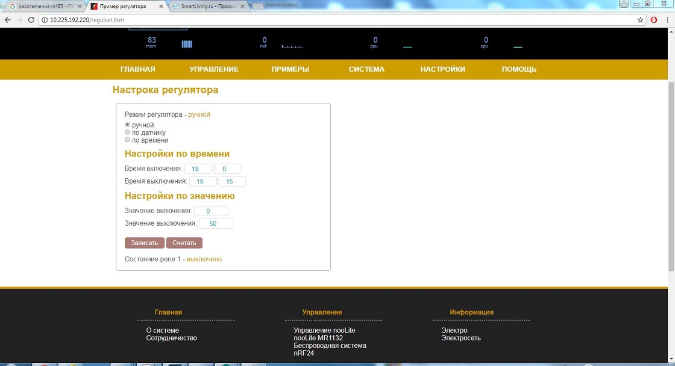Choose the 'по времени' regulator mode
The width and height of the screenshot is (675, 366).
pos(127,140)
